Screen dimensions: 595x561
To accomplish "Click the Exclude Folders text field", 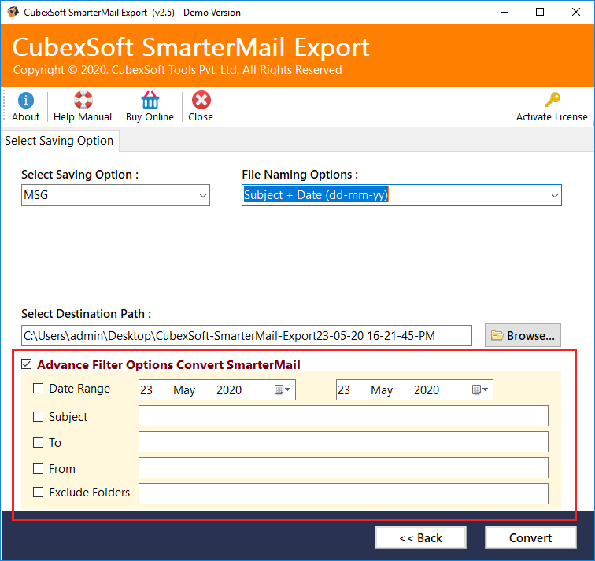I will 343,493.
